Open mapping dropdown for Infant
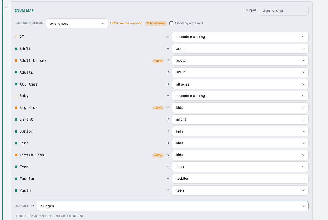328x220 pixels. 240,120
